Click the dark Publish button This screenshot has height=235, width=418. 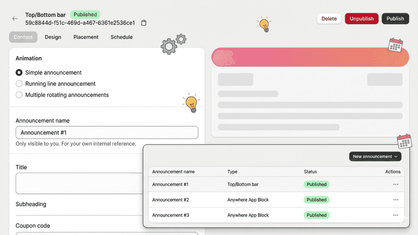point(395,19)
